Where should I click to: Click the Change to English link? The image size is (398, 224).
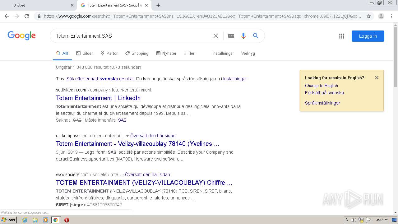[321, 86]
